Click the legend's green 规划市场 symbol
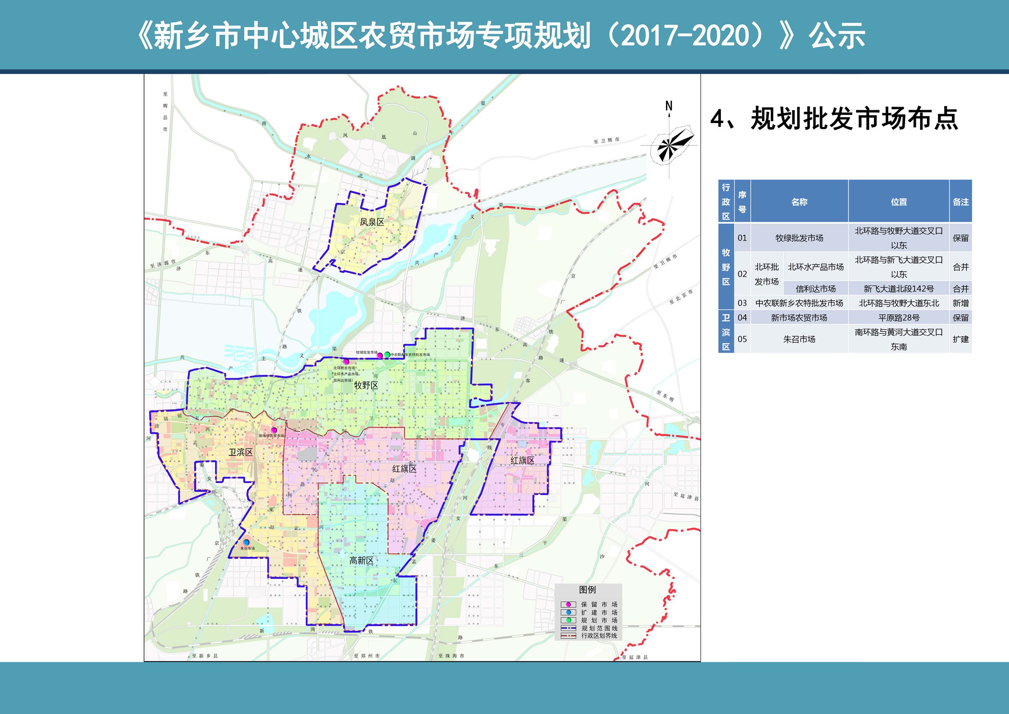Viewport: 1009px width, 714px height. coord(568,620)
